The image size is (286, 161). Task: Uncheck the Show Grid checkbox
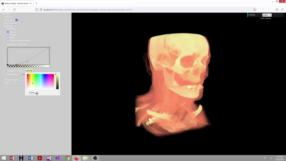pos(17,20)
